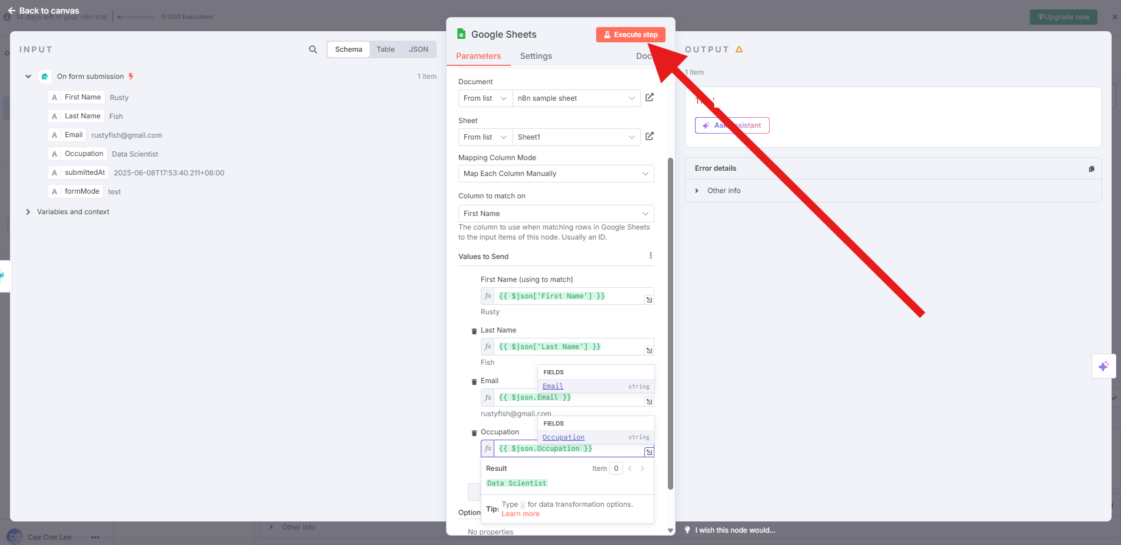
Task: Switch the Input panel to JSON view
Action: 418,49
